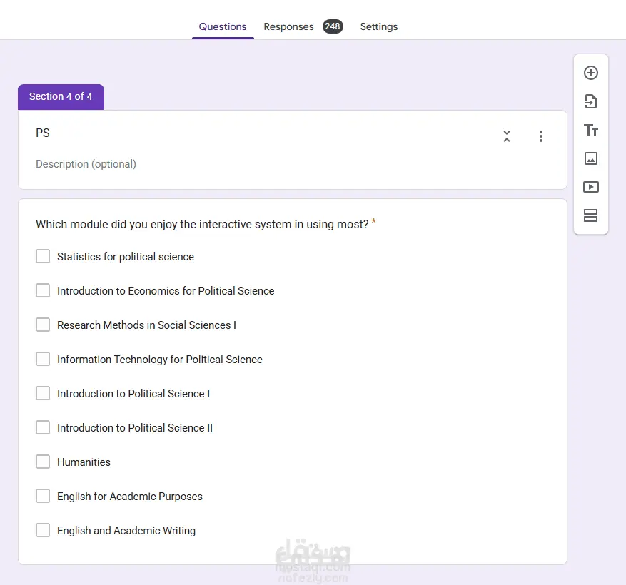The height and width of the screenshot is (585, 626).
Task: Check the Statistics for political science checkbox
Action: [x=43, y=256]
